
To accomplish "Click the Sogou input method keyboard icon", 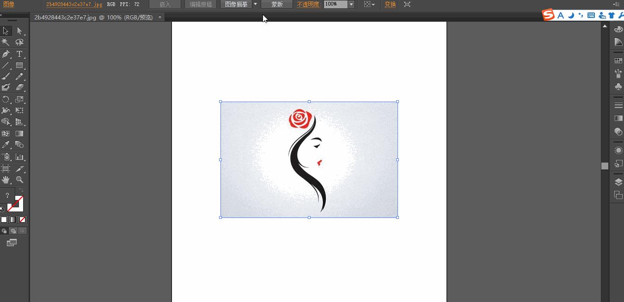I will tap(591, 15).
